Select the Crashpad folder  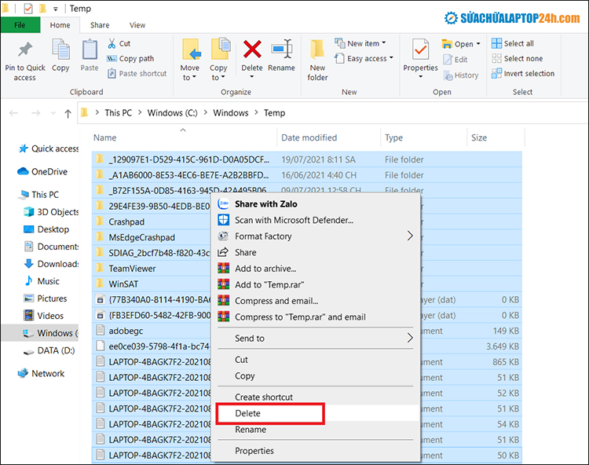(126, 222)
